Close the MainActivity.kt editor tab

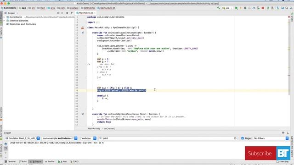click(95, 13)
